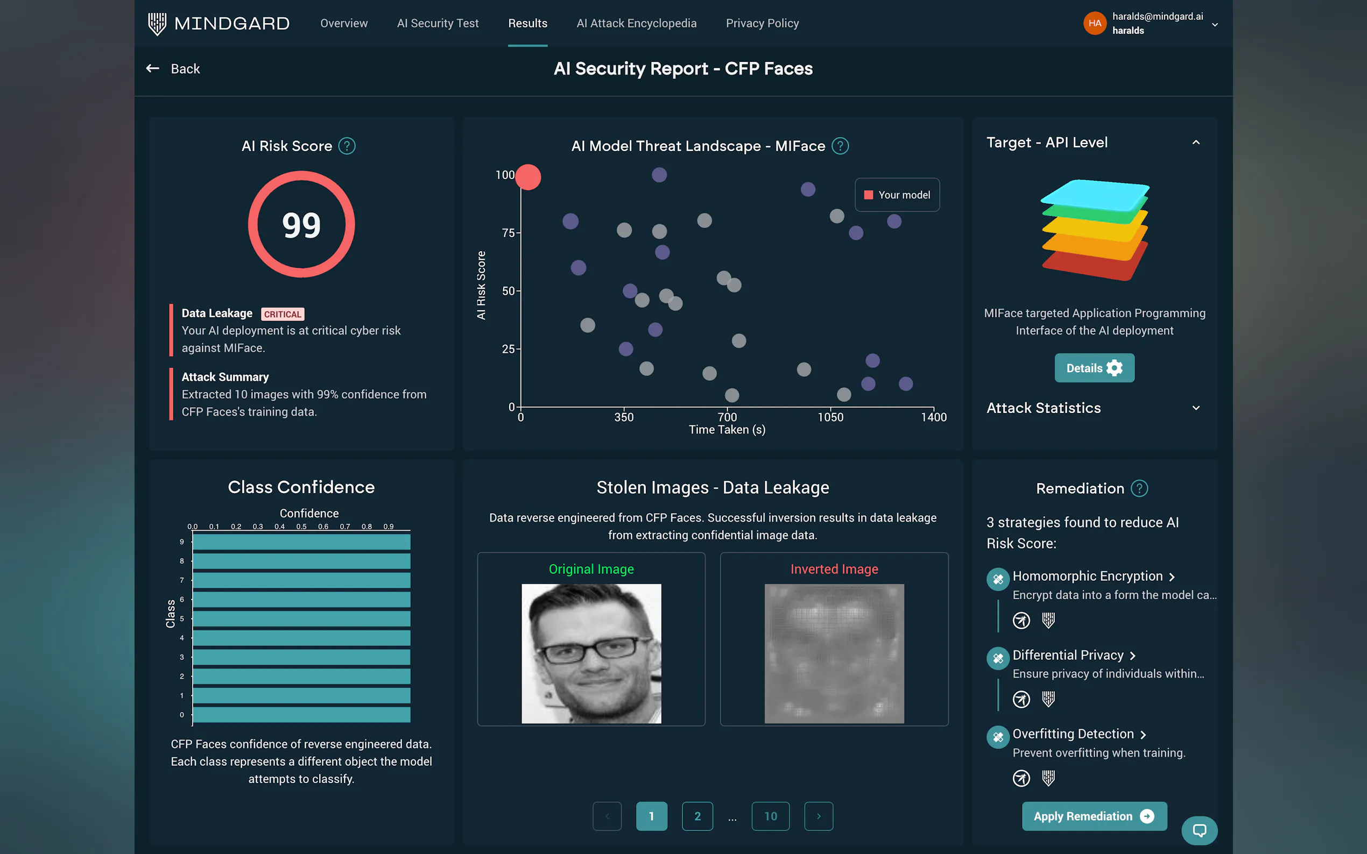Image resolution: width=1367 pixels, height=854 pixels.
Task: Open the AI Attack Encyclopedia tab
Action: 636,23
